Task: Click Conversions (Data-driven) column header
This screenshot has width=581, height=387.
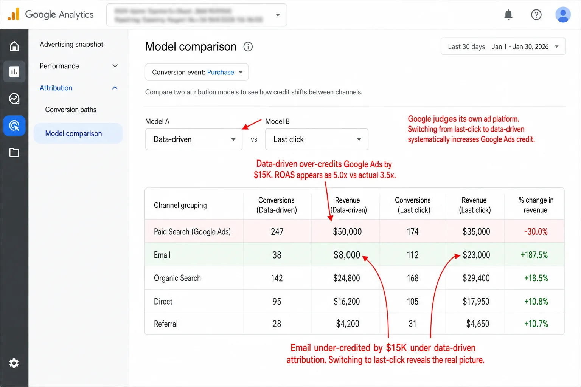Action: [277, 205]
